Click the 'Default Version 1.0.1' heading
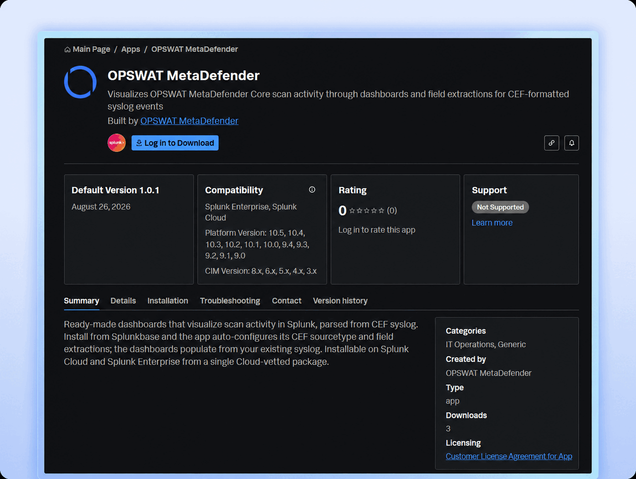This screenshot has height=479, width=636. pyautogui.click(x=115, y=190)
